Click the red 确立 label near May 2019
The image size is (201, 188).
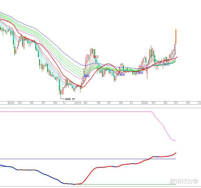coord(96,57)
